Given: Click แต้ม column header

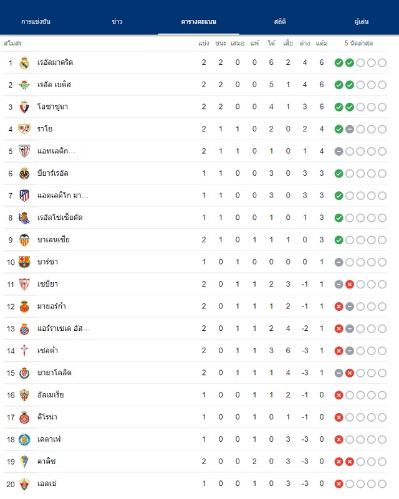Looking at the screenshot, I should [322, 43].
